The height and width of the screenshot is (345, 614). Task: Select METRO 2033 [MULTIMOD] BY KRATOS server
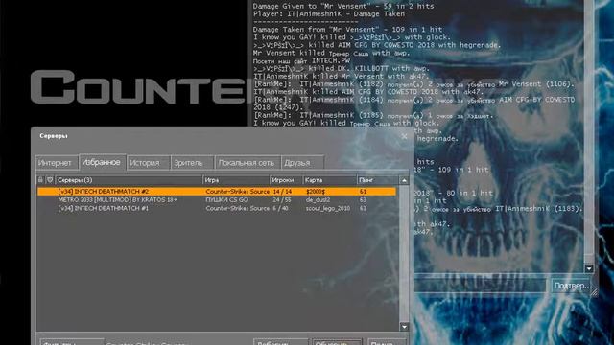click(217, 200)
